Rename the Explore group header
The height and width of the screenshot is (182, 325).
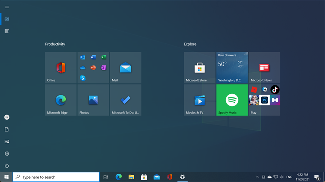[190, 44]
